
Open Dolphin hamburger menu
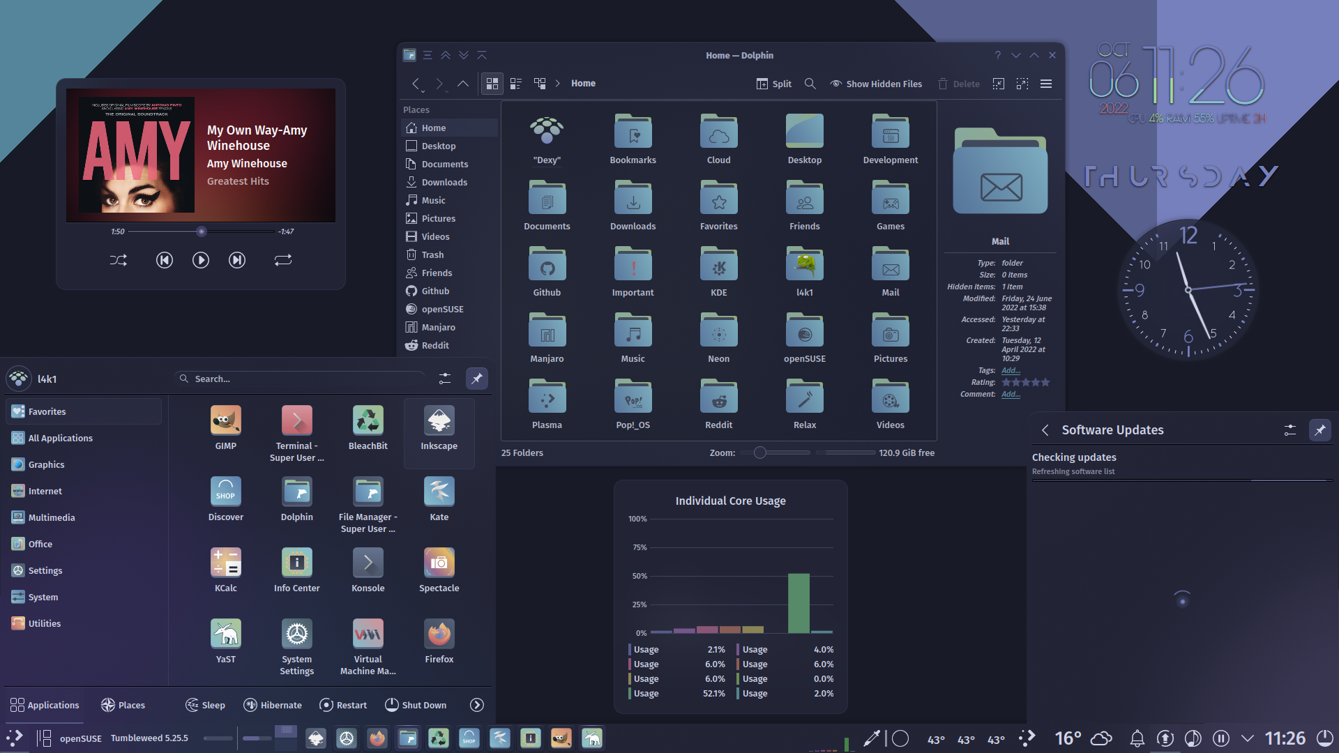point(1046,84)
